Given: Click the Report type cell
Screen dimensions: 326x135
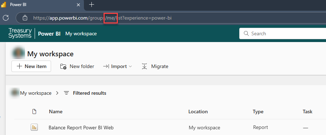Looking at the screenshot, I should click(x=261, y=127).
